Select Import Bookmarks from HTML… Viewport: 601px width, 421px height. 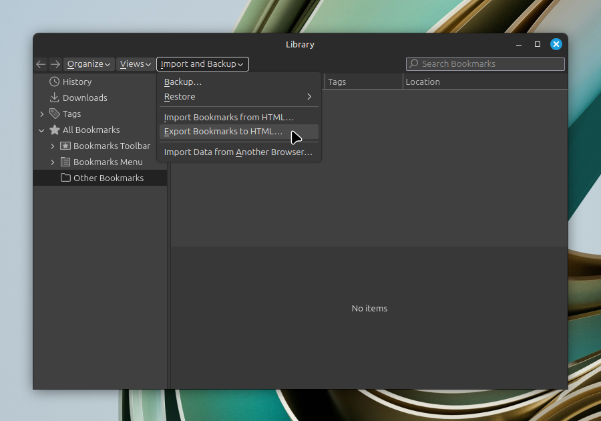(239, 118)
